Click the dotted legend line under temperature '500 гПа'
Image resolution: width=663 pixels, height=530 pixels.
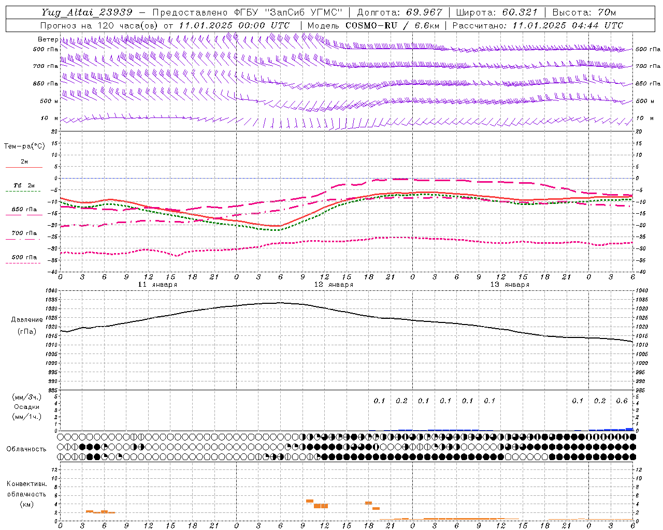click(x=23, y=263)
